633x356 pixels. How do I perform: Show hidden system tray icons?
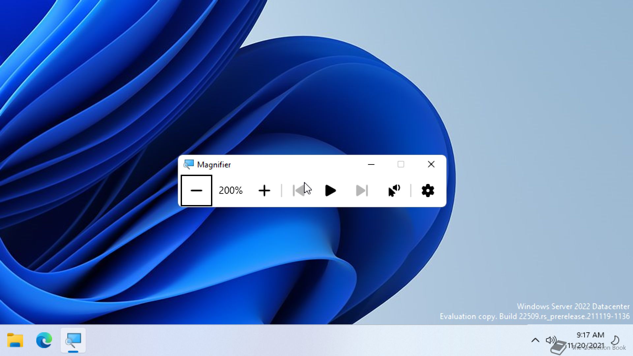(x=535, y=340)
